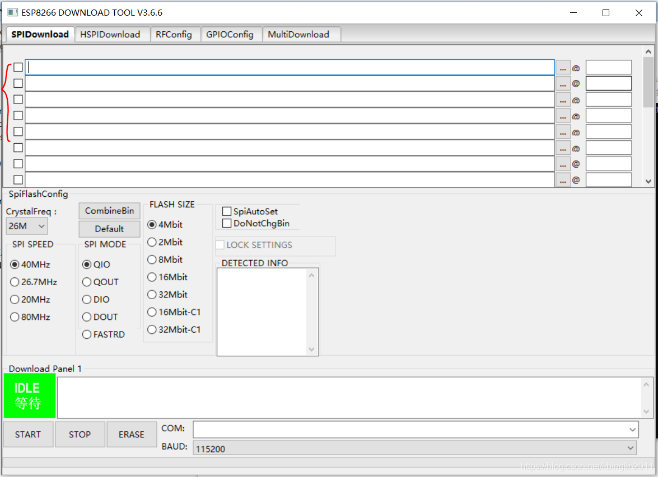Viewport: 658px width, 477px height.
Task: Minimize the ESP8266 Download Tool window
Action: (573, 13)
